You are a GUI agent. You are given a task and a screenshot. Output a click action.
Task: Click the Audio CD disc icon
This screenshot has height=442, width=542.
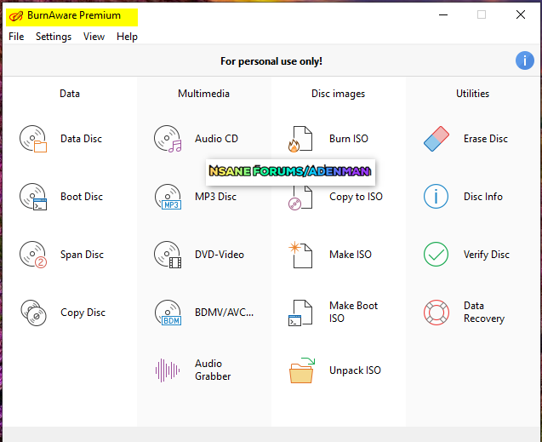point(168,139)
